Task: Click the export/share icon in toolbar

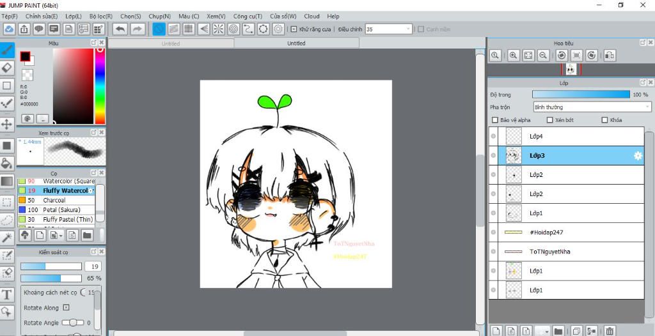Action: 24,29
